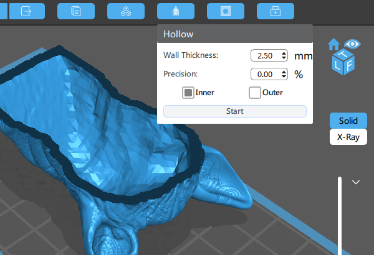Select Front face on view cube
The image size is (374, 255).
349,65
